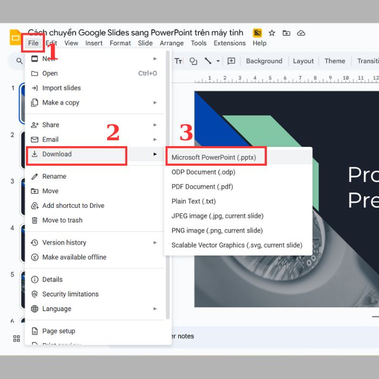Open the Insert menu
The width and height of the screenshot is (379, 379).
point(94,43)
